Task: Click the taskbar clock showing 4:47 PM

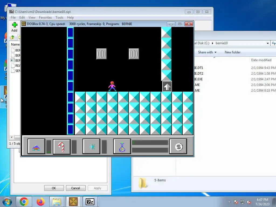Action: [x=263, y=202]
